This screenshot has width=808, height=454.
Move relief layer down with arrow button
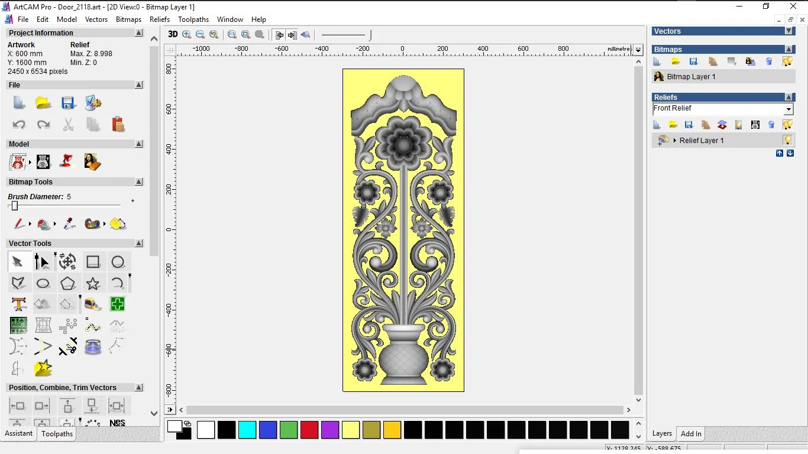coord(790,153)
